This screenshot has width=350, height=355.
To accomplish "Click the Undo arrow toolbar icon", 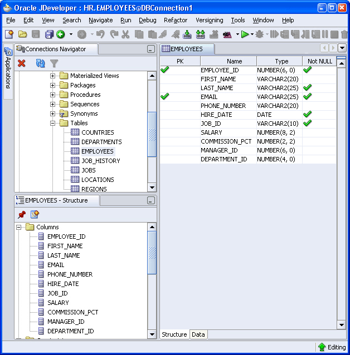I will click(x=100, y=34).
